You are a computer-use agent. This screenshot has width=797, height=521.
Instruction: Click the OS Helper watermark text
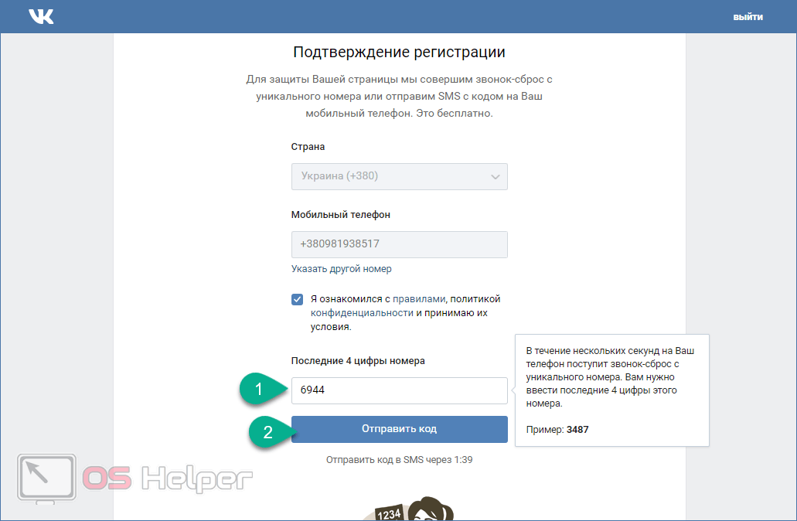pos(168,479)
